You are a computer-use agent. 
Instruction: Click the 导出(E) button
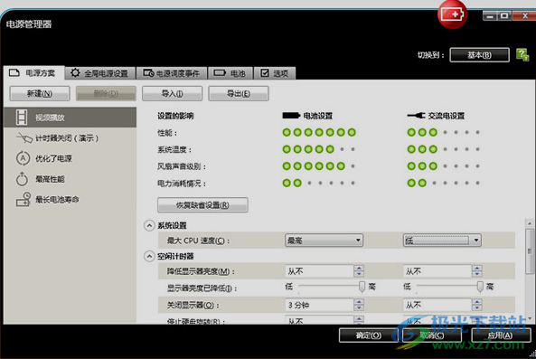click(239, 94)
